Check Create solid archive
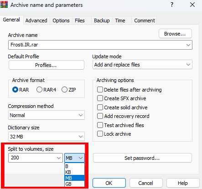The height and width of the screenshot is (189, 202). [x=100, y=107]
